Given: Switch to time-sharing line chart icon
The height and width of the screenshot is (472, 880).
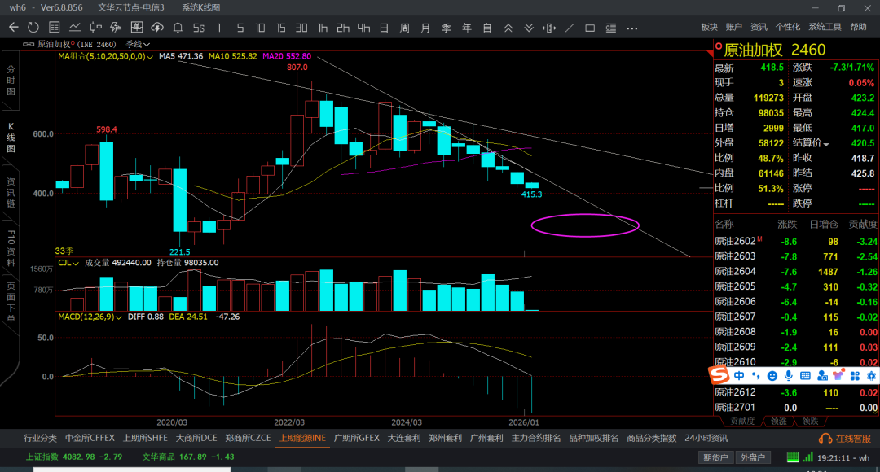Looking at the screenshot, I should 75,28.
